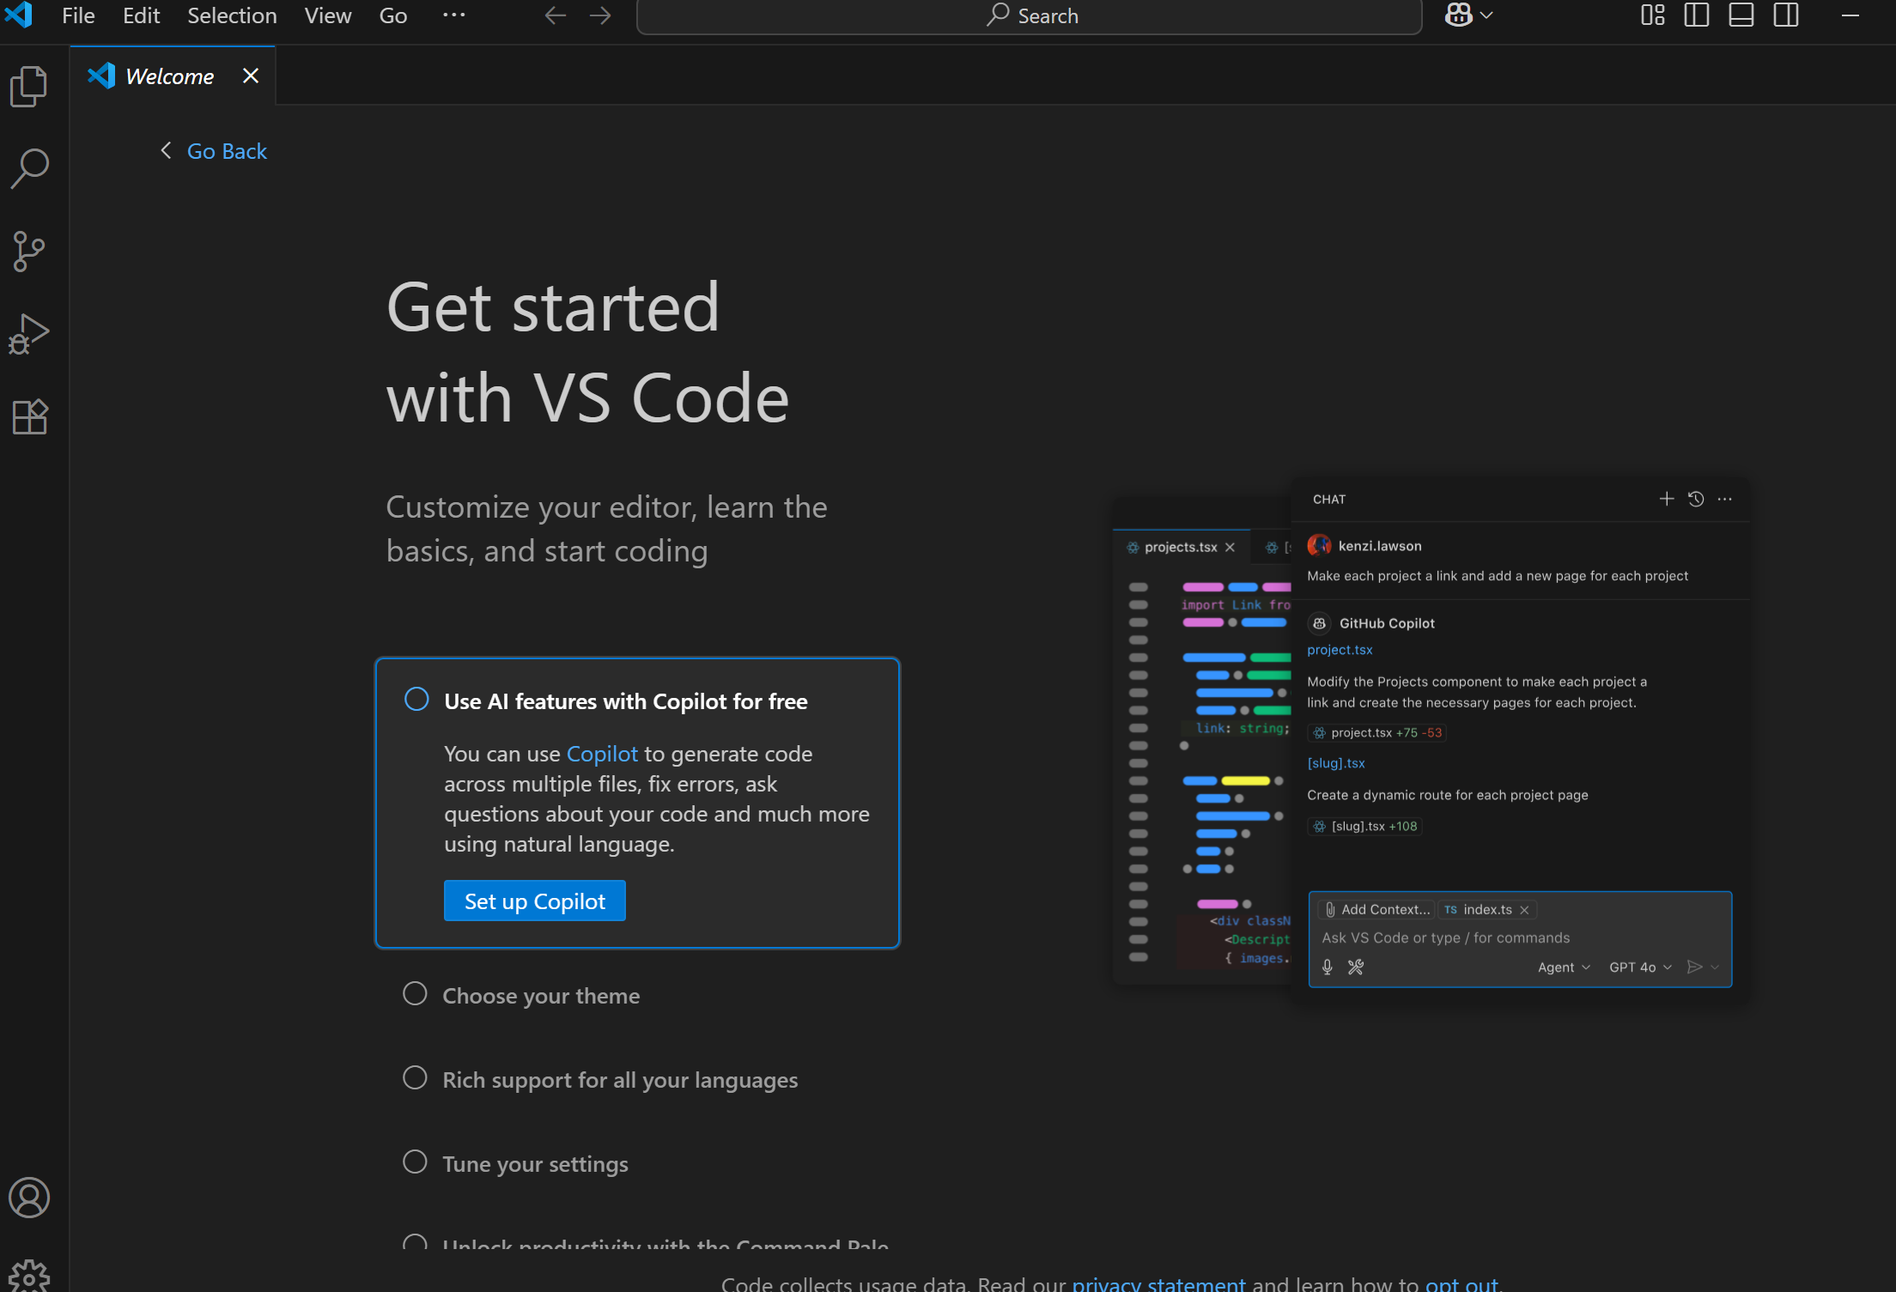Click the Set up Copilot button
Image resolution: width=1896 pixels, height=1292 pixels.
click(535, 901)
